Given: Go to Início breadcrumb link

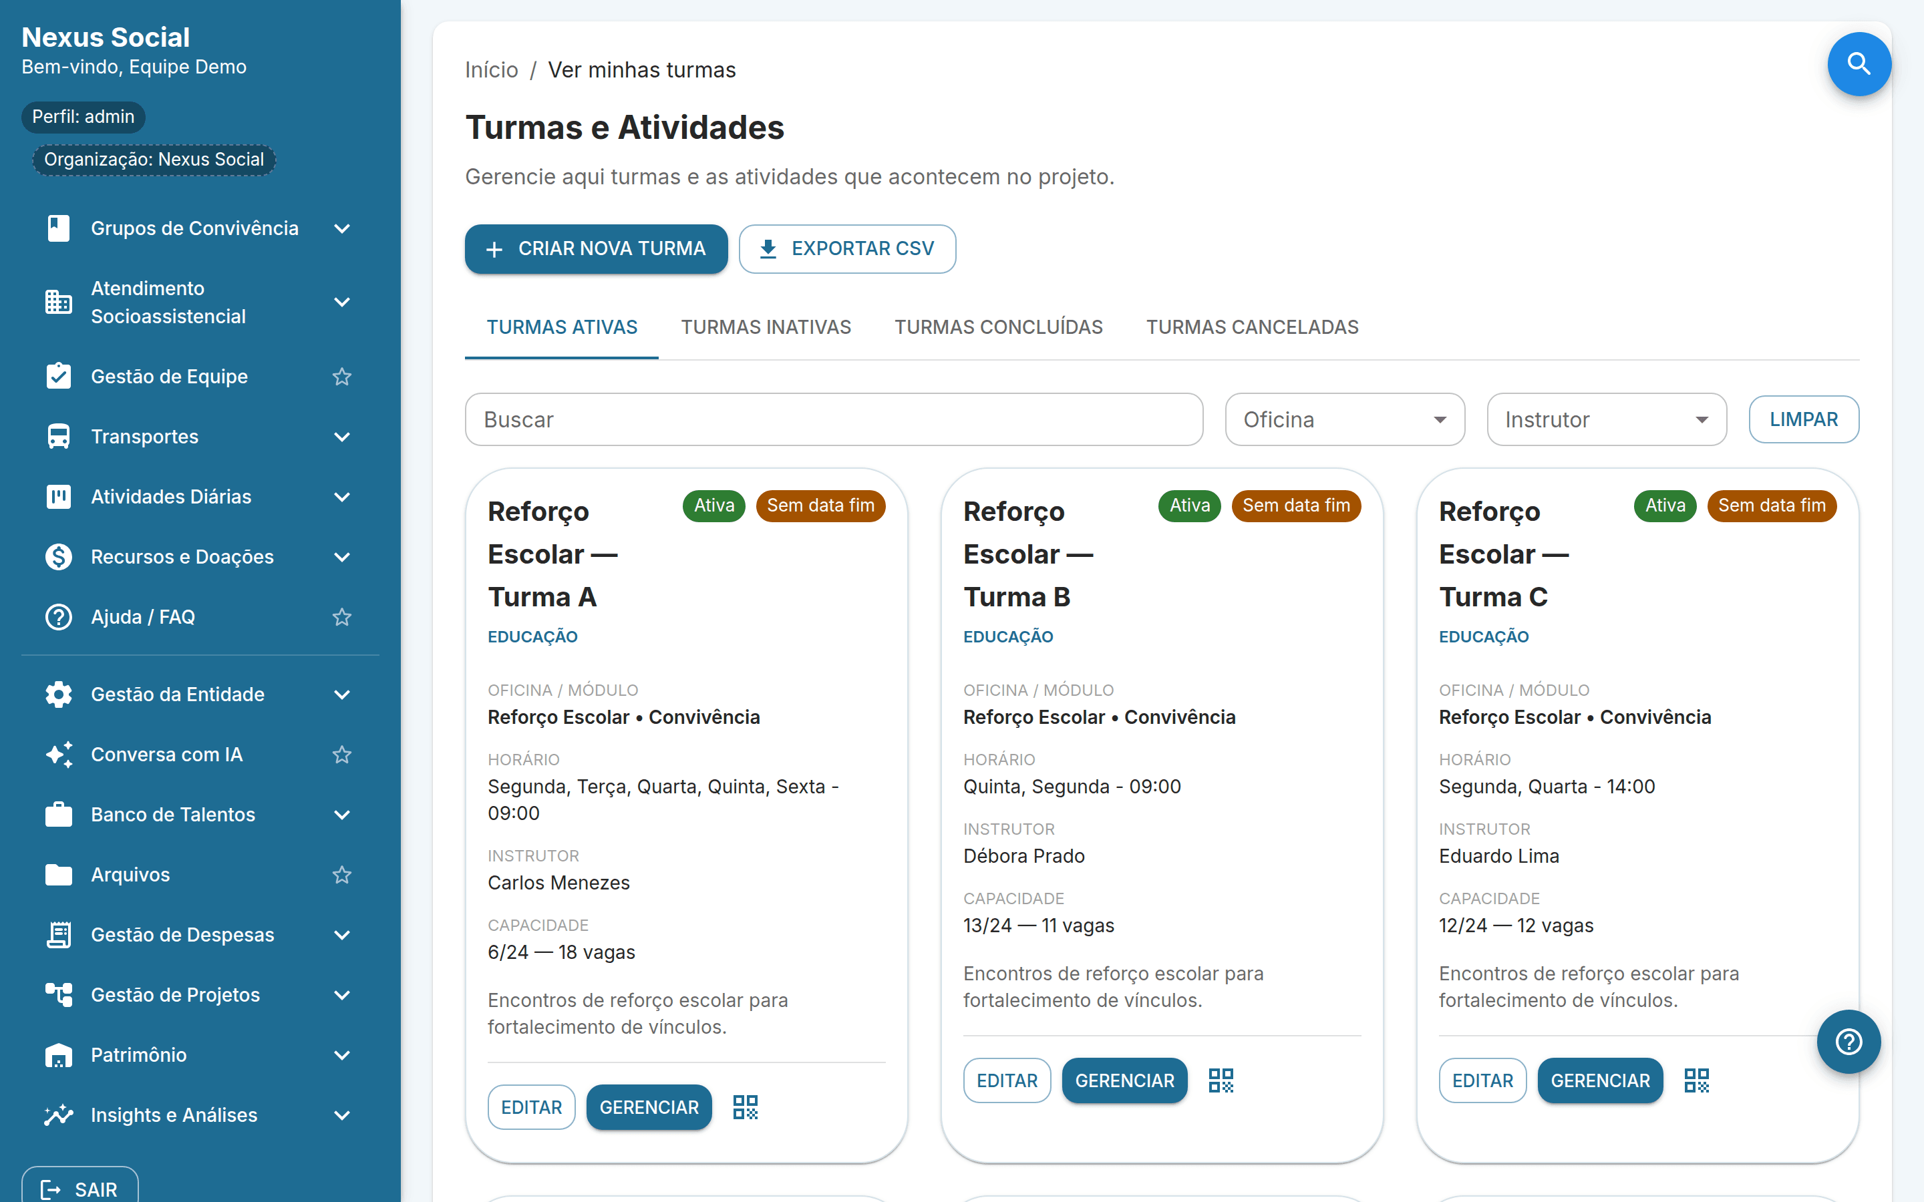Looking at the screenshot, I should point(491,70).
